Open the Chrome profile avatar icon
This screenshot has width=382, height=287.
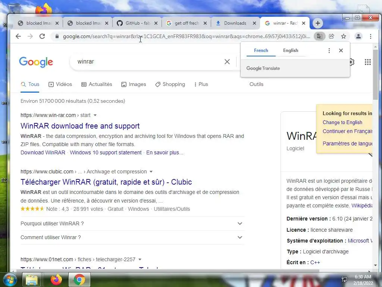[x=358, y=36]
